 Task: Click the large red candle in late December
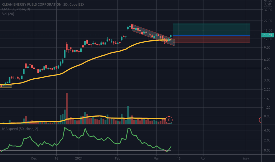(67, 47)
